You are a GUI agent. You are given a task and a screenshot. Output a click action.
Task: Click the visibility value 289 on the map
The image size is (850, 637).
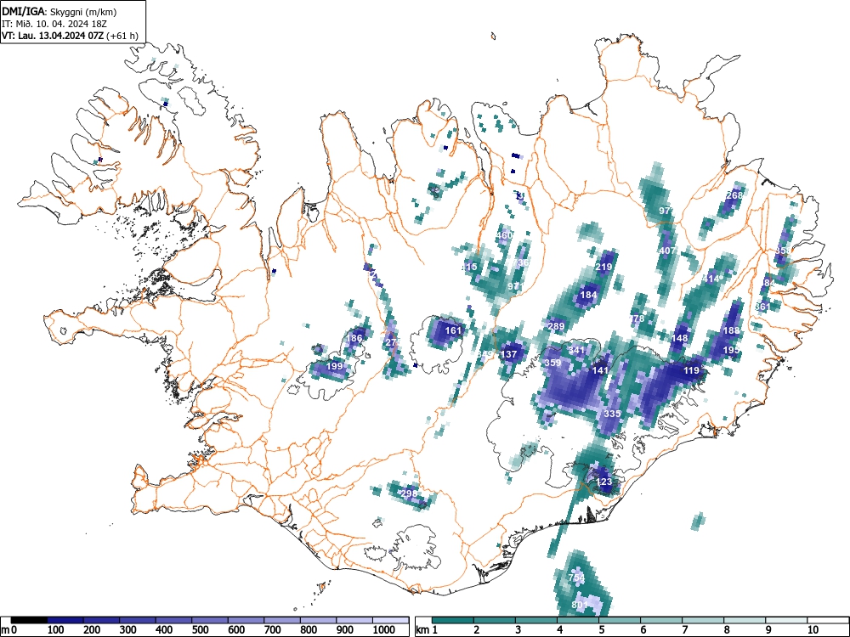click(556, 326)
